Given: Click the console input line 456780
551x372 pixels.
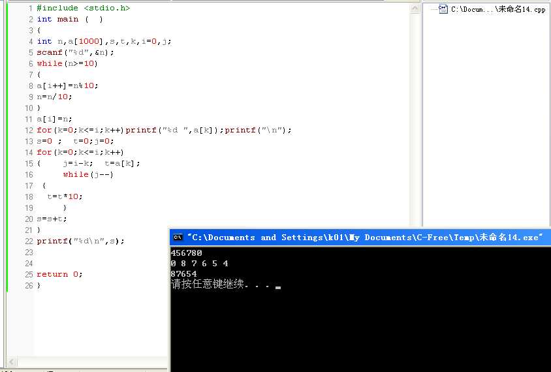Looking at the screenshot, I should [x=187, y=253].
